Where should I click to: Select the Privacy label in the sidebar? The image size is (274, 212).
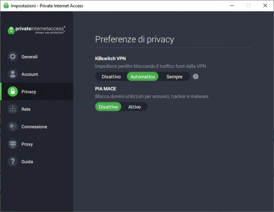coord(29,92)
